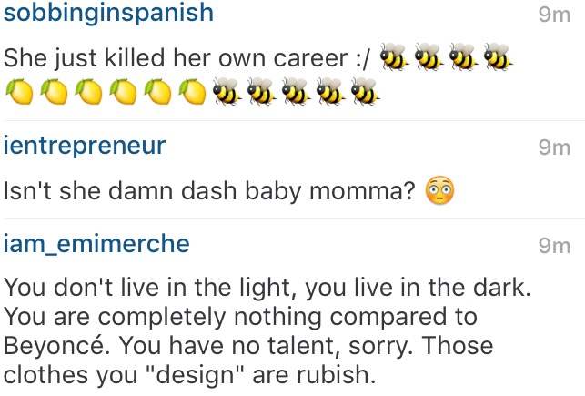Tap the 9m timestamp beside iam_emimerche
585x396 pixels.
pos(554,245)
